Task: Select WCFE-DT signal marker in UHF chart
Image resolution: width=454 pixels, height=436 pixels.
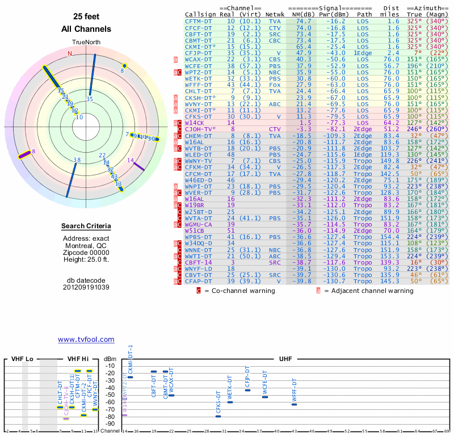Action: click(x=265, y=397)
